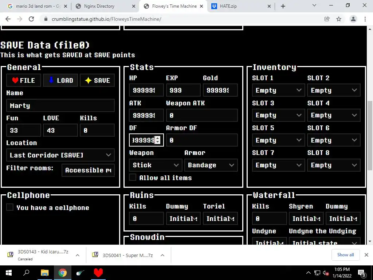
Task: Click the DF field stepper arrows
Action: (x=157, y=140)
